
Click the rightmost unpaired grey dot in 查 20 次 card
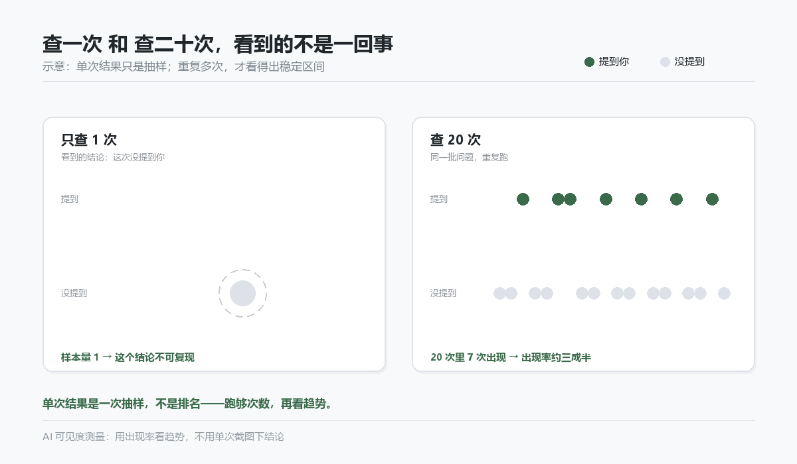pos(724,293)
